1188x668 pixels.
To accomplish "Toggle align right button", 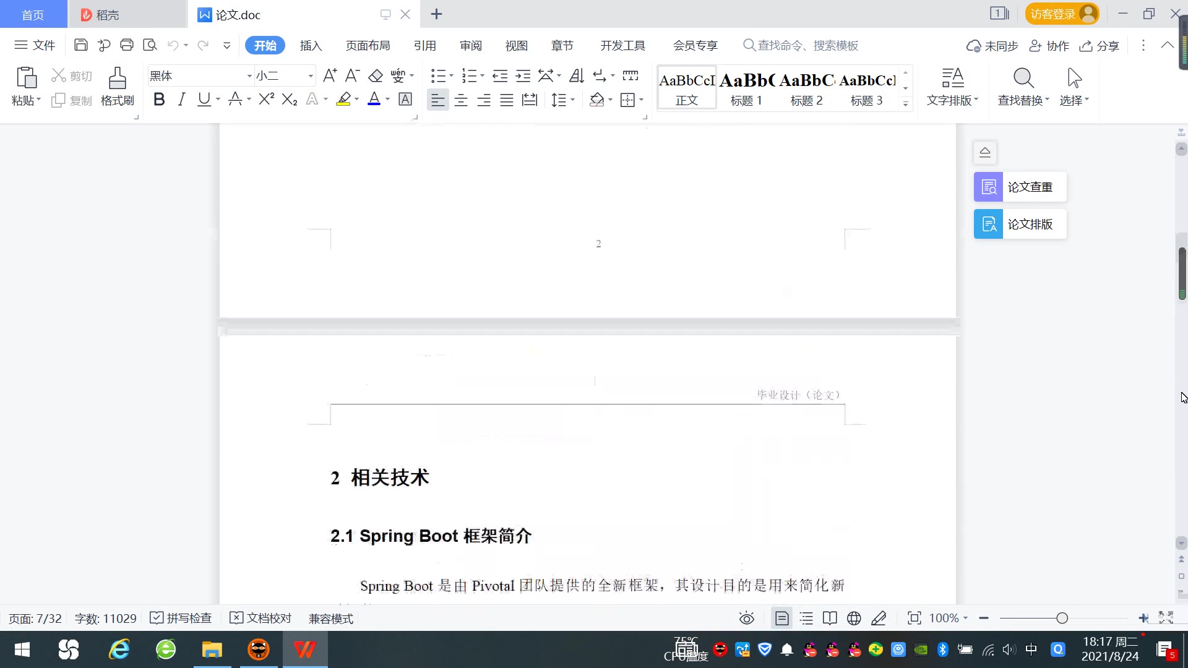I will (484, 100).
